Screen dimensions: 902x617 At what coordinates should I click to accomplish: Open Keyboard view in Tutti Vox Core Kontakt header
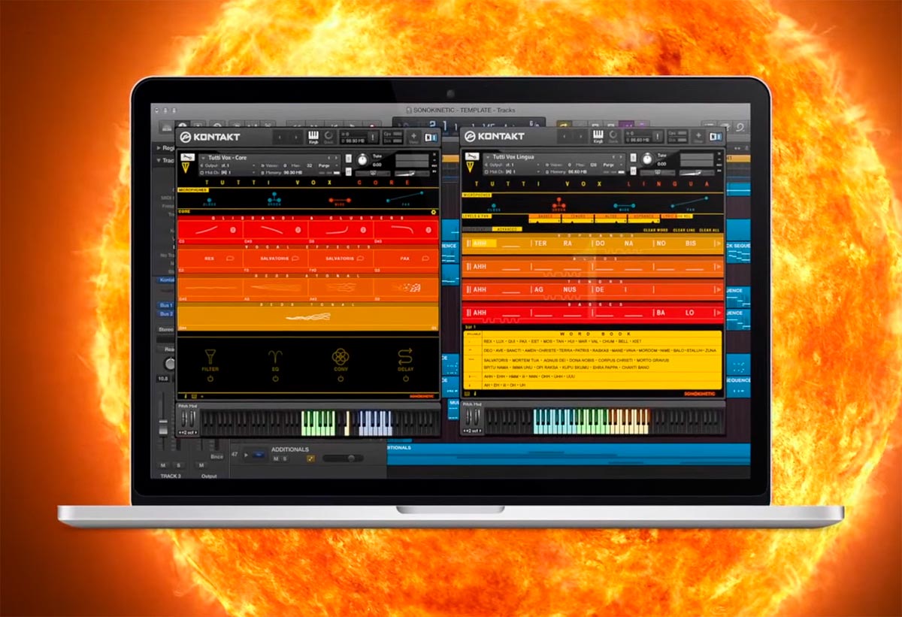pos(313,137)
